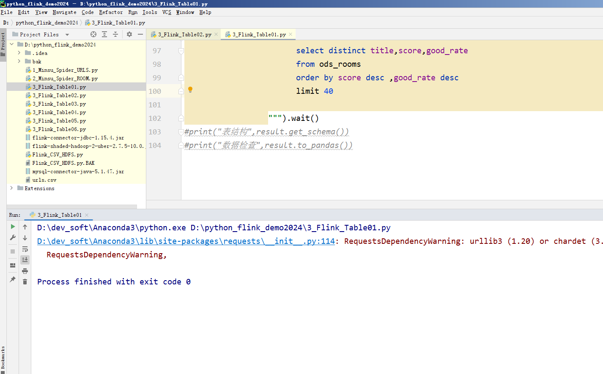Click fold marker at line 99
603x374 pixels.
[181, 77]
